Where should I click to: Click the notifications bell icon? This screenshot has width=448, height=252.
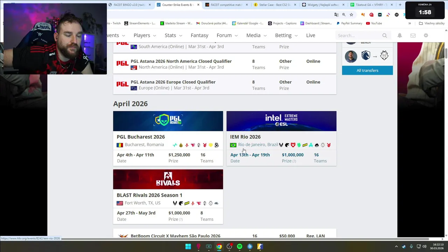click(400, 35)
